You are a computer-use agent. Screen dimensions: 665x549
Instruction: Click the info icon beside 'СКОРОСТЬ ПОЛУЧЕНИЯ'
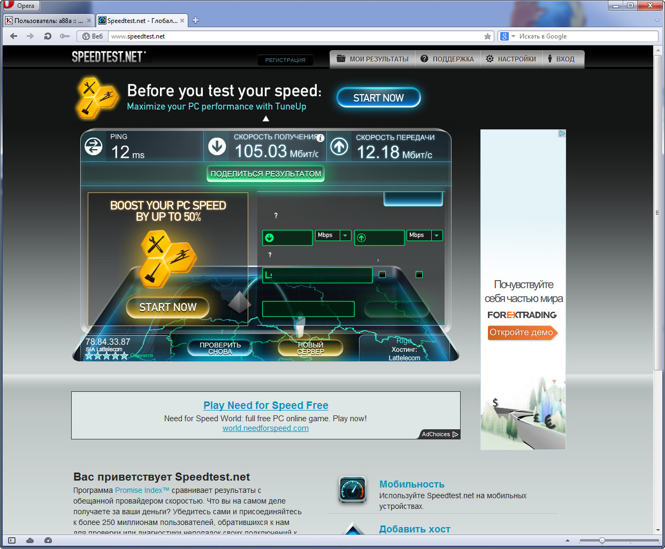(x=320, y=138)
